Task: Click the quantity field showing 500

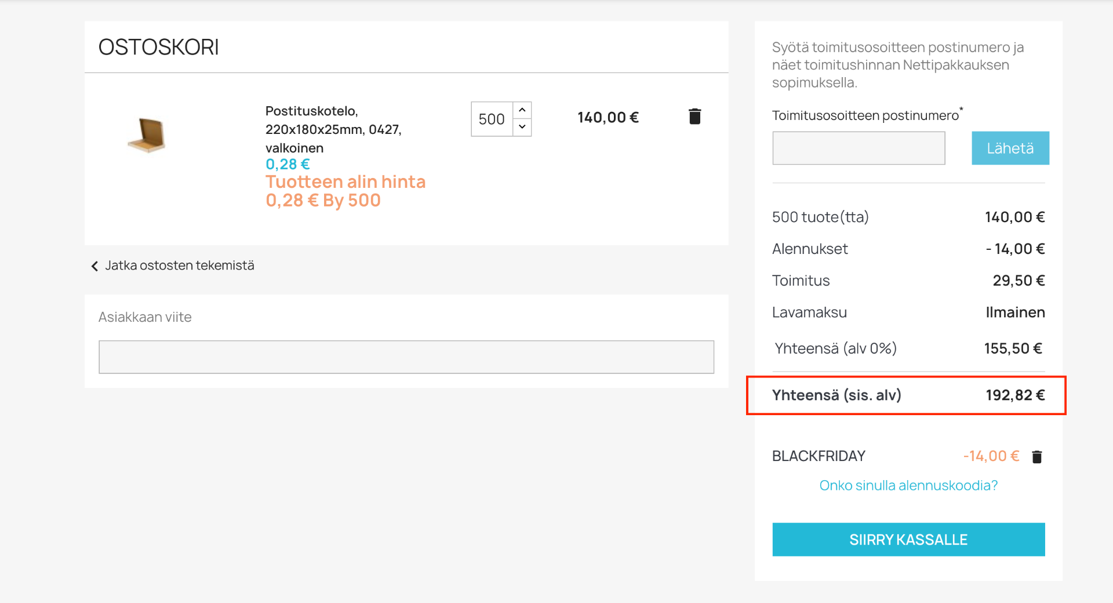Action: coord(492,119)
